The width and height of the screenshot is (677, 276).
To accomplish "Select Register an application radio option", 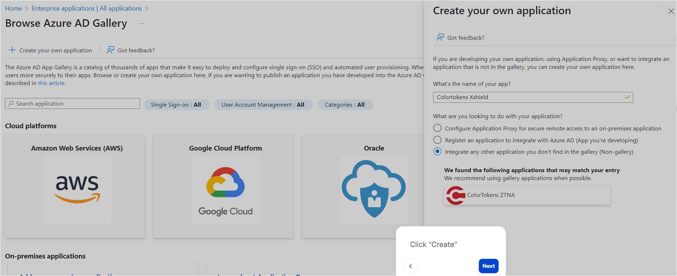I will tap(437, 140).
